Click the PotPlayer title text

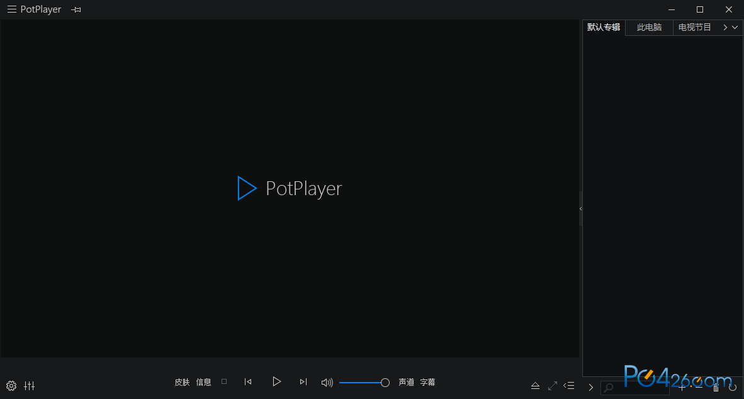(x=41, y=9)
